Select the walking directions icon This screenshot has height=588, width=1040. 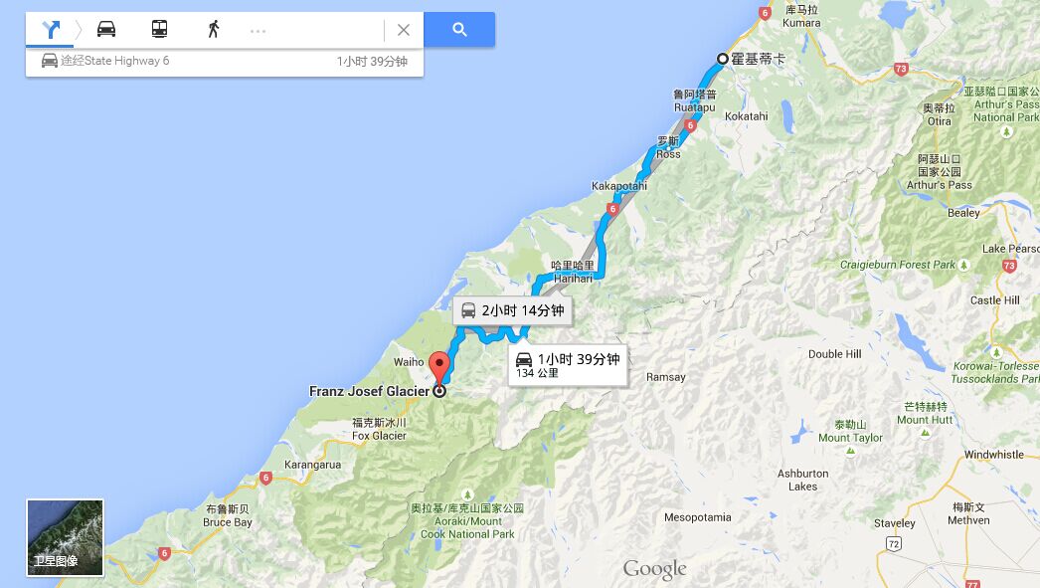[214, 29]
